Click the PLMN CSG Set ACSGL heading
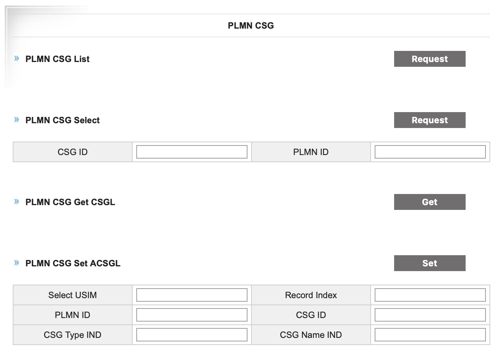 tap(73, 263)
